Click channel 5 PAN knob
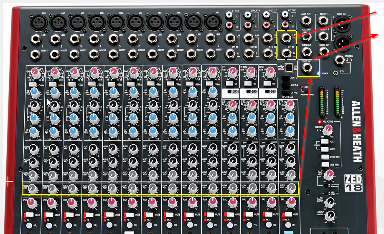The width and height of the screenshot is (384, 234). (x=112, y=203)
